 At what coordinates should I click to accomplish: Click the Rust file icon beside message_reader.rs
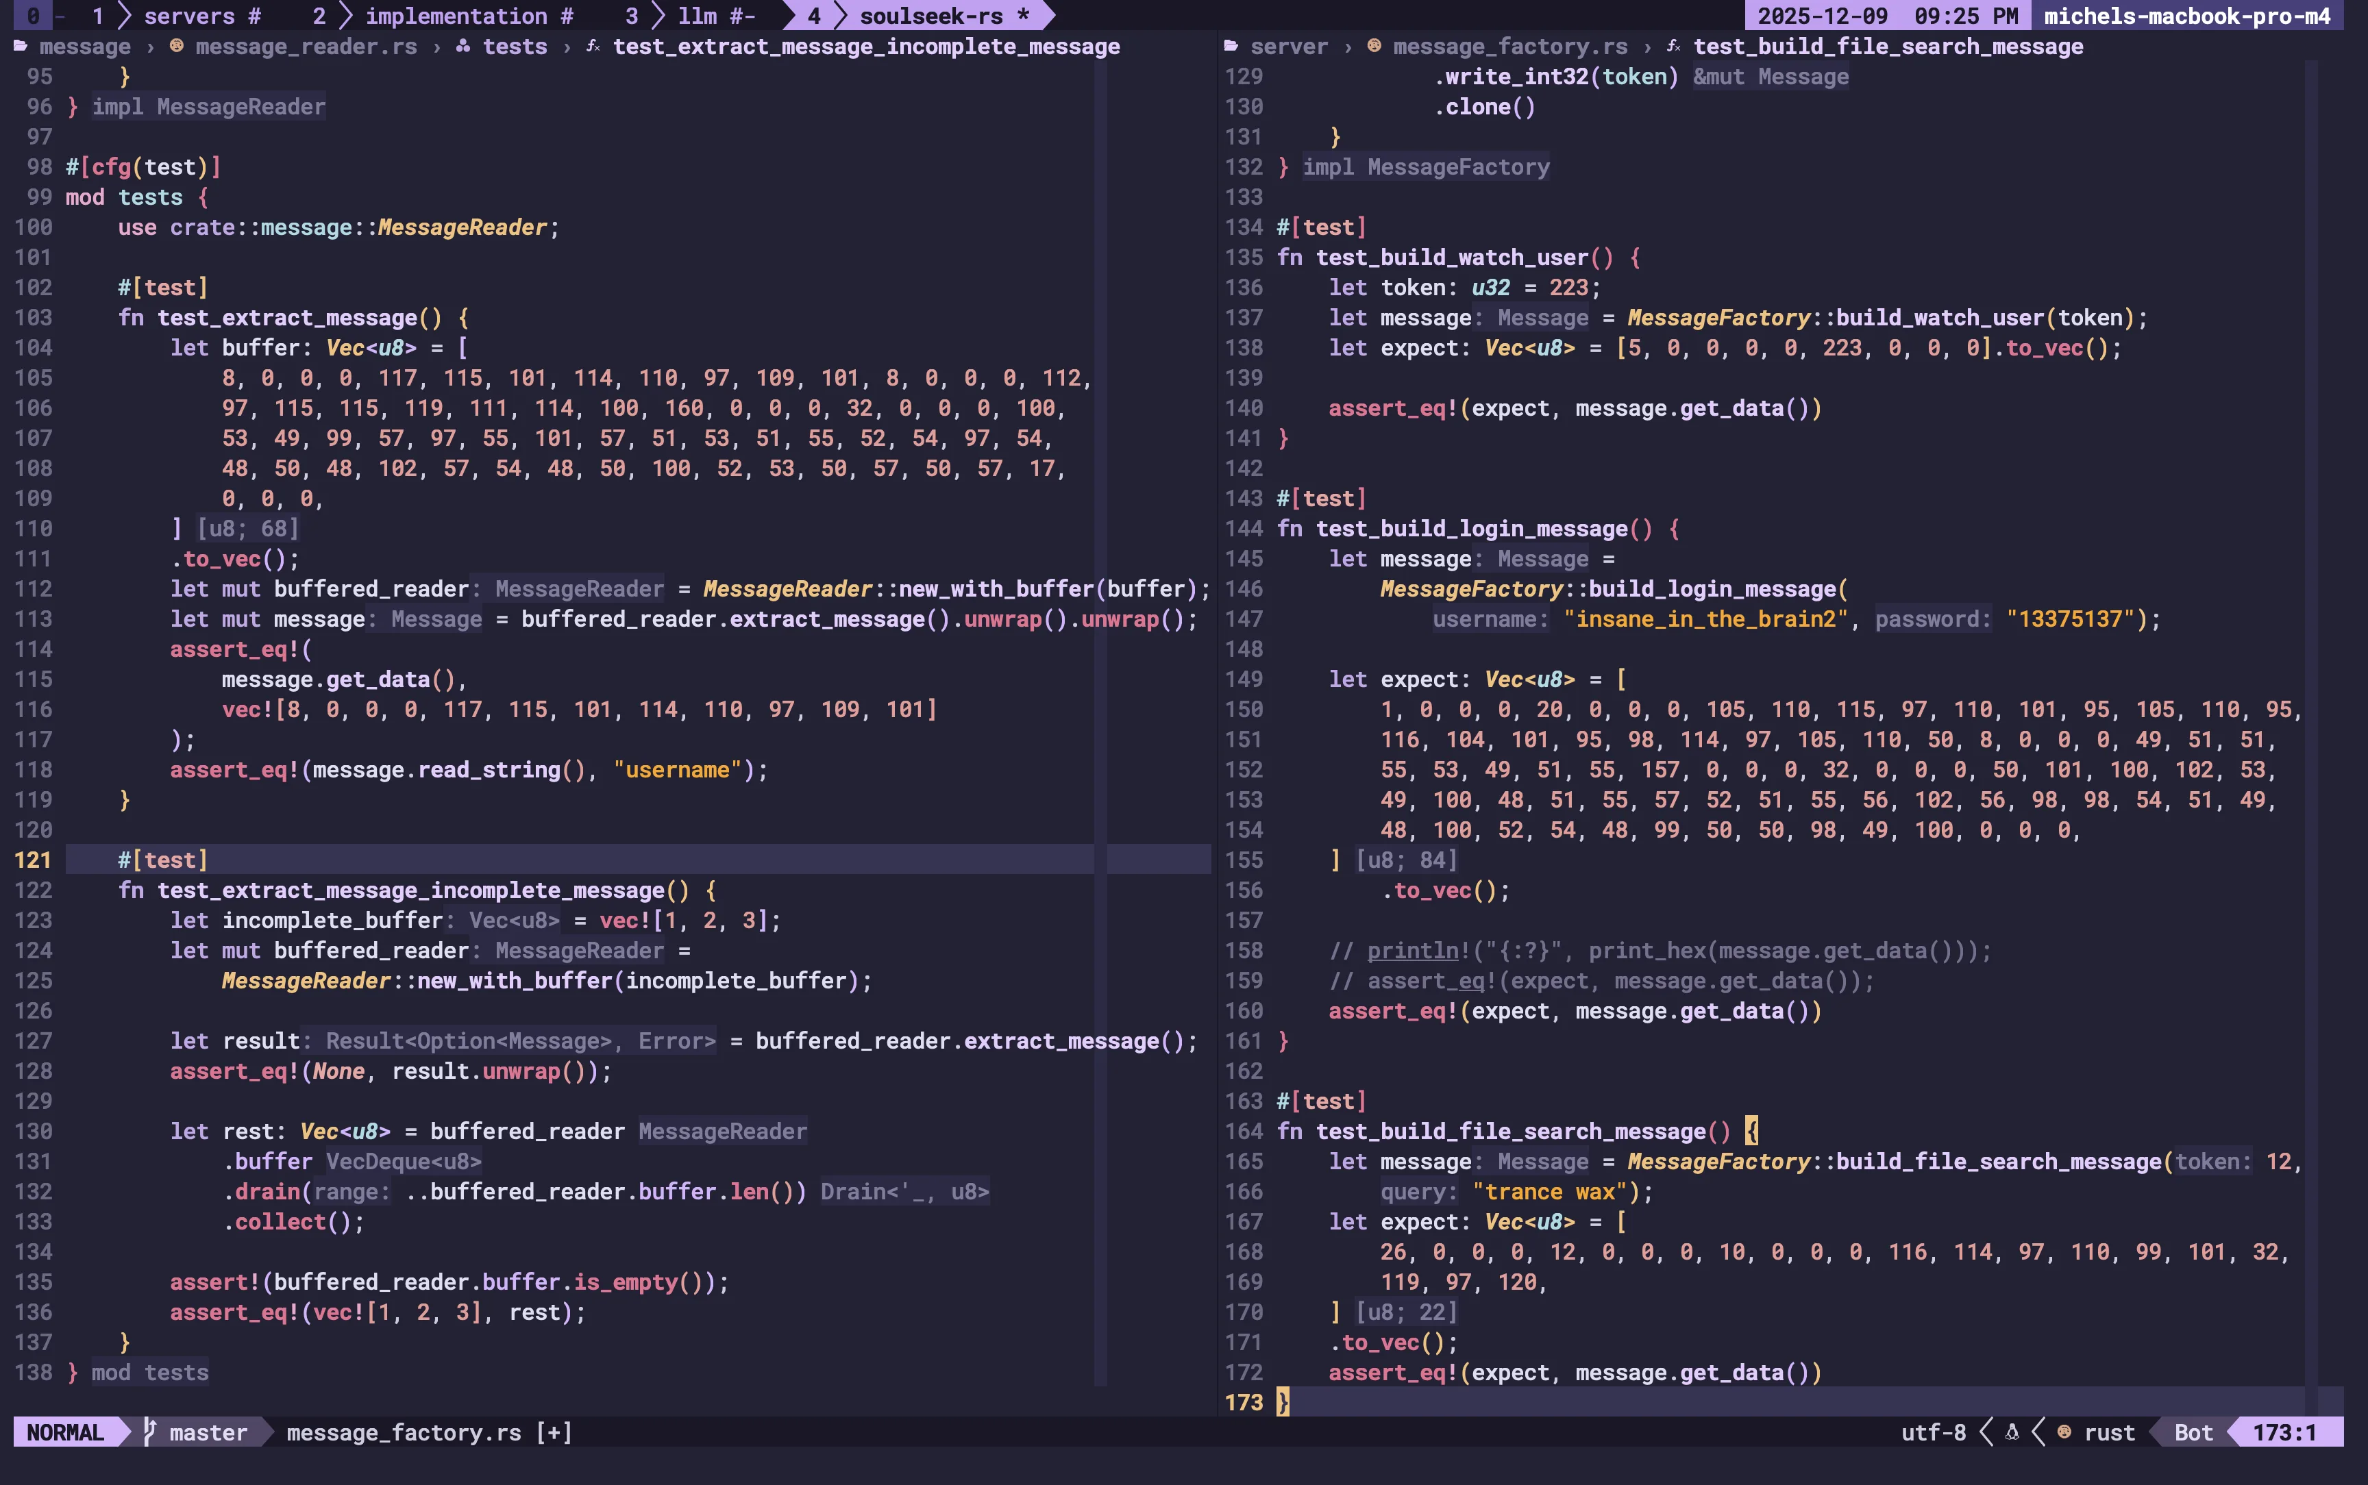pos(177,46)
